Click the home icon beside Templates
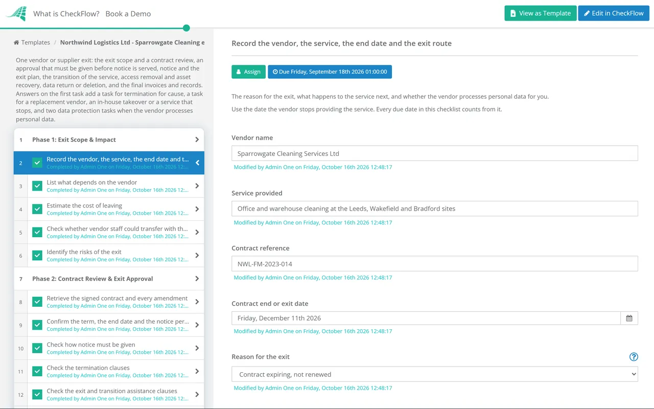 [x=16, y=42]
